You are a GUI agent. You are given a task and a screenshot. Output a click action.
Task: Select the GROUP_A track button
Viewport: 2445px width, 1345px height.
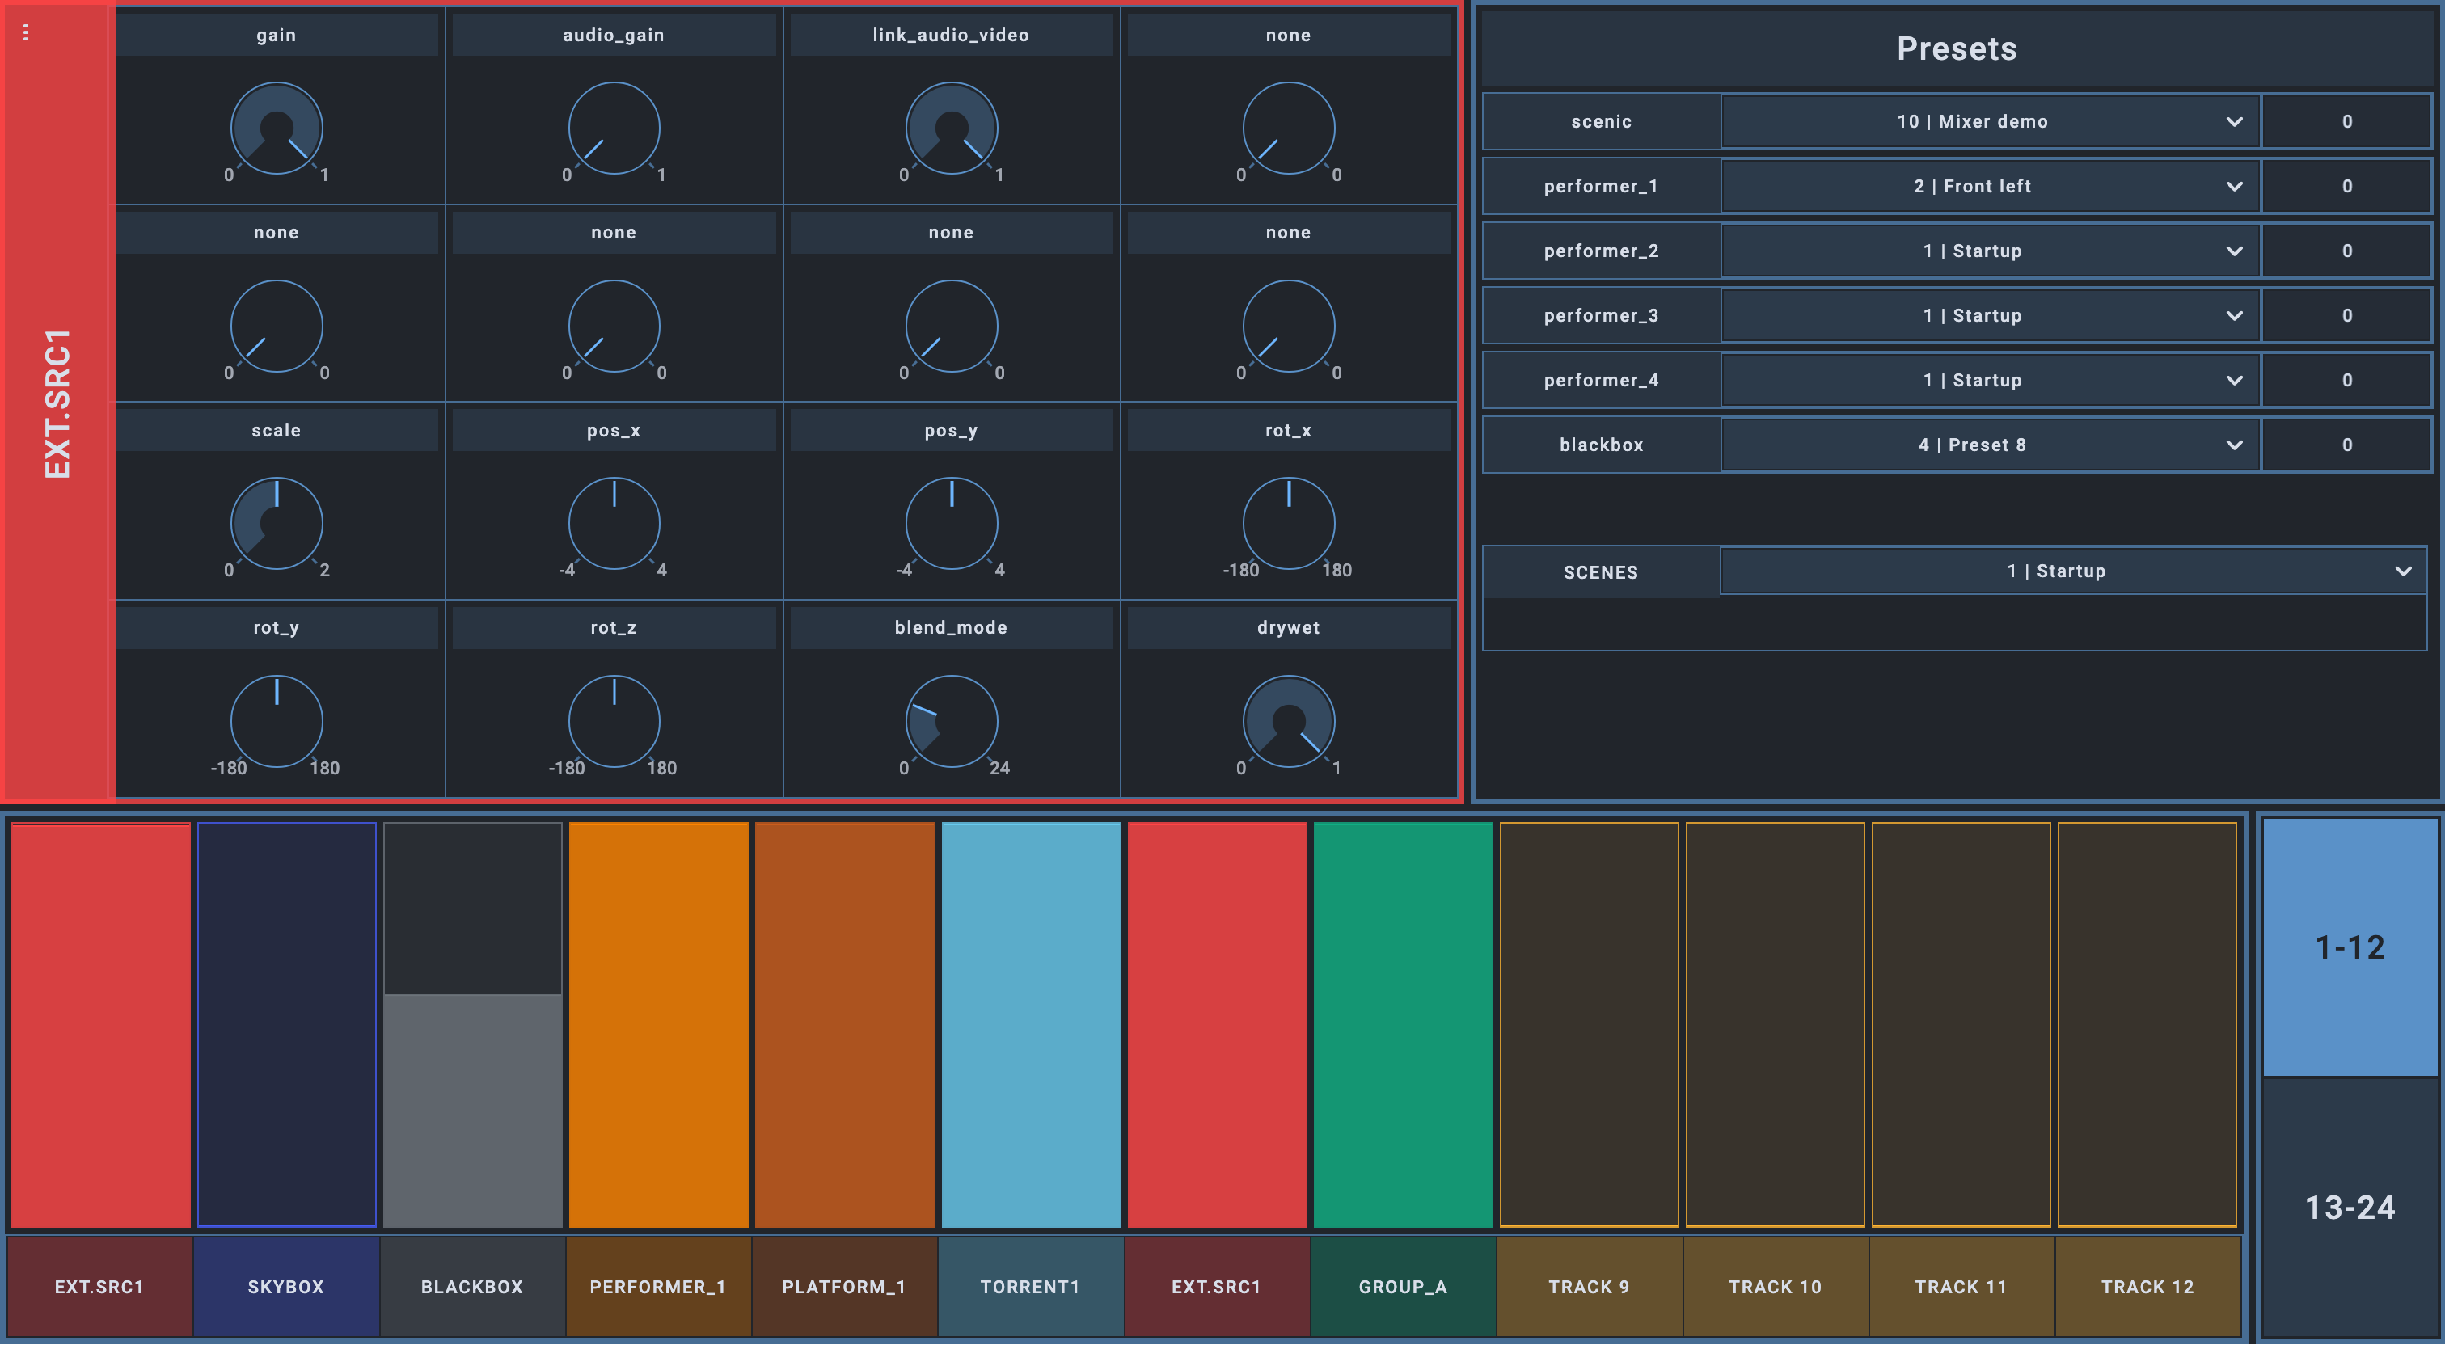click(1402, 1286)
